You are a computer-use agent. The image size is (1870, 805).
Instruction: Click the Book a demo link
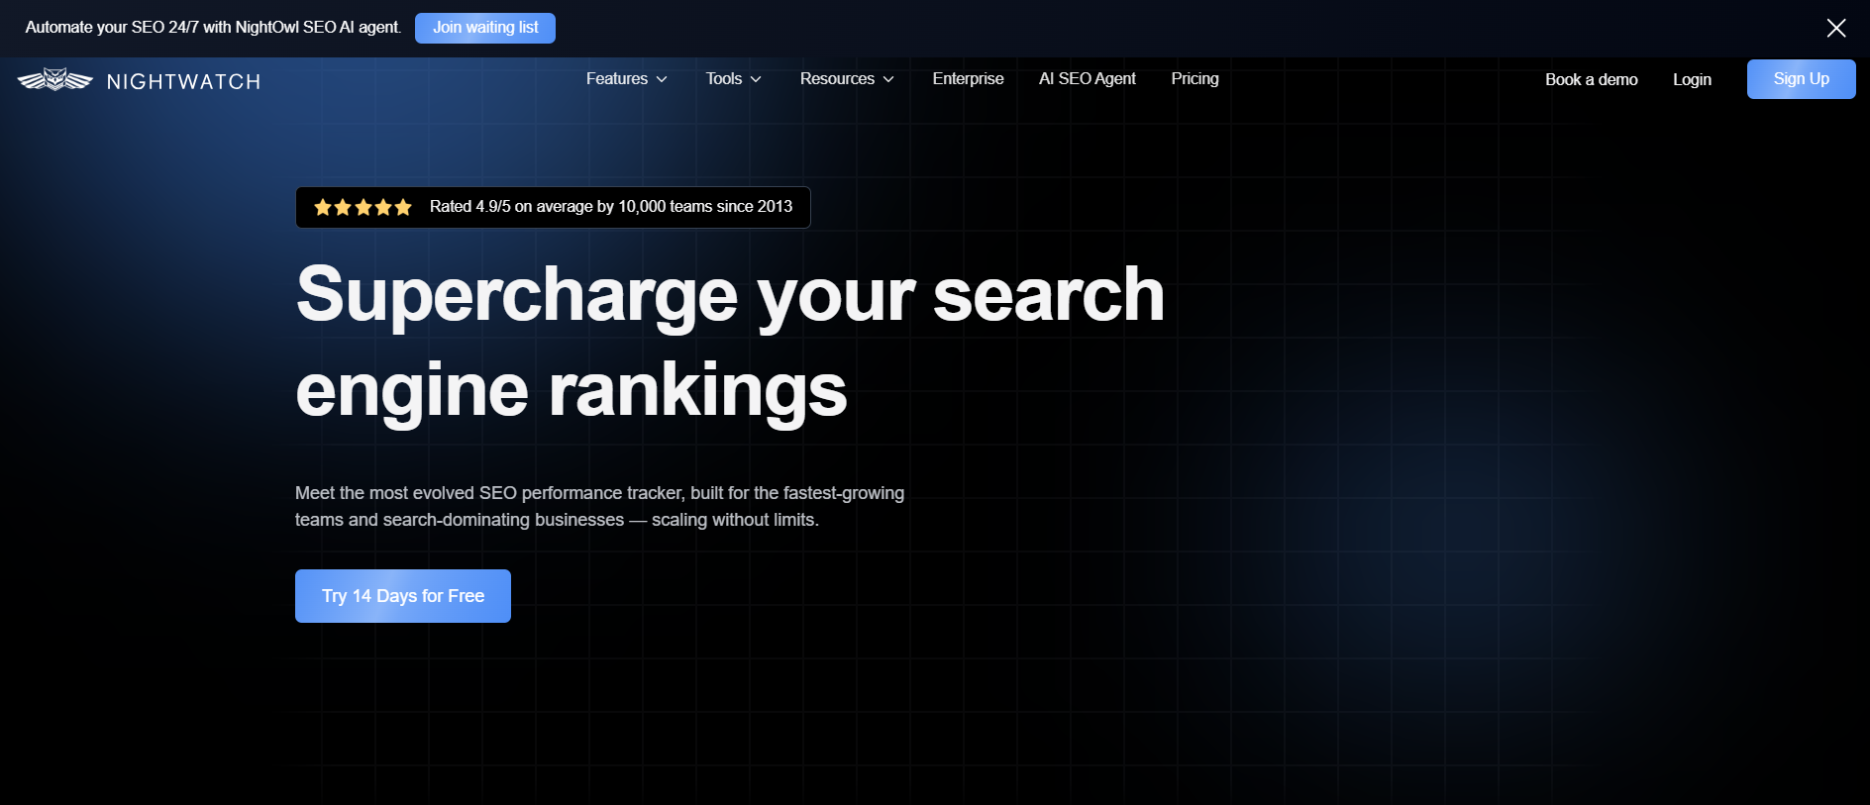pyautogui.click(x=1591, y=80)
